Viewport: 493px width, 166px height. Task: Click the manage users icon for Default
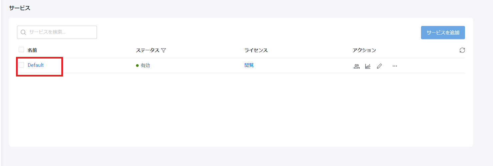356,66
